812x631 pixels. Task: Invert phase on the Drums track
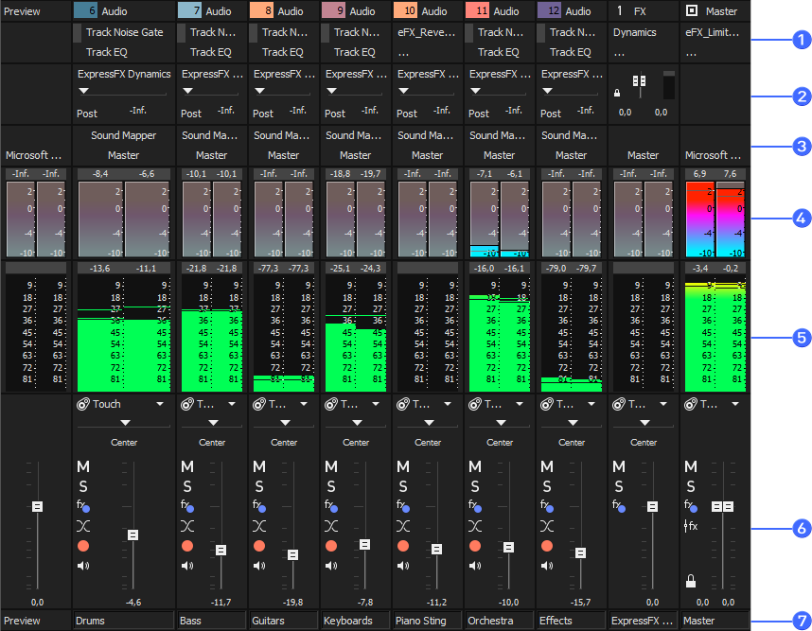(83, 526)
